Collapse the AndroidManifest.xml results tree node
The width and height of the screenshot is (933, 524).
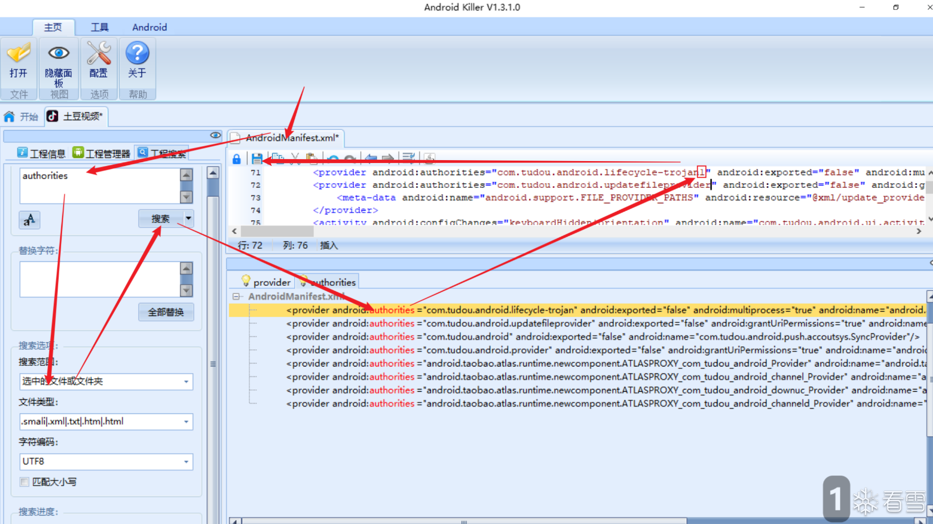[x=236, y=296]
